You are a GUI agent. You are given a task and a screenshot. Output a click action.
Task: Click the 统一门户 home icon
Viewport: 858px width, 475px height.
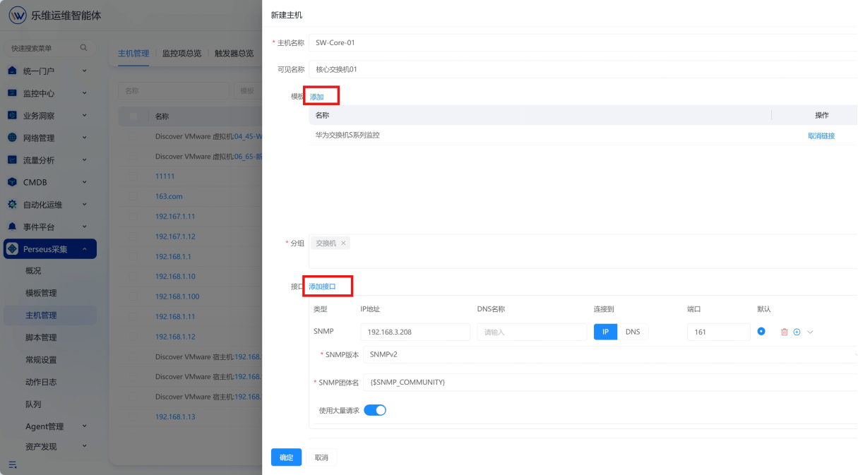click(x=12, y=71)
